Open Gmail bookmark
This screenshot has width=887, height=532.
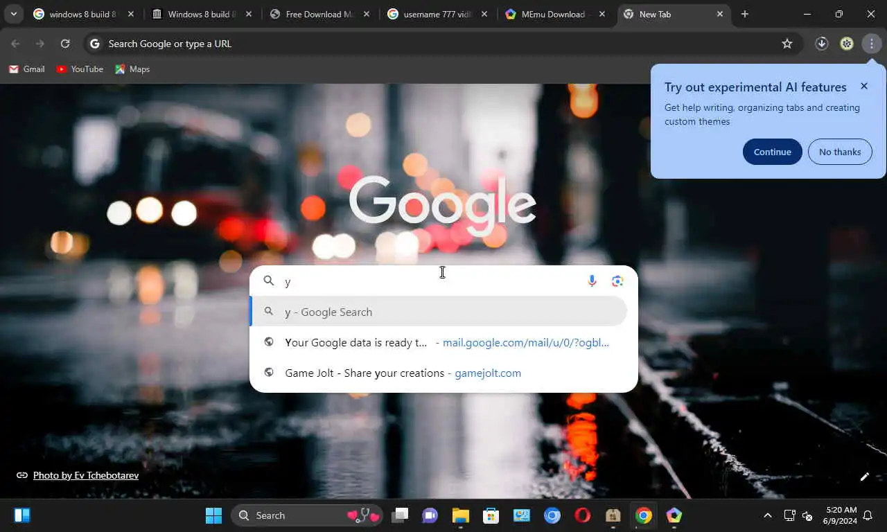coord(26,69)
